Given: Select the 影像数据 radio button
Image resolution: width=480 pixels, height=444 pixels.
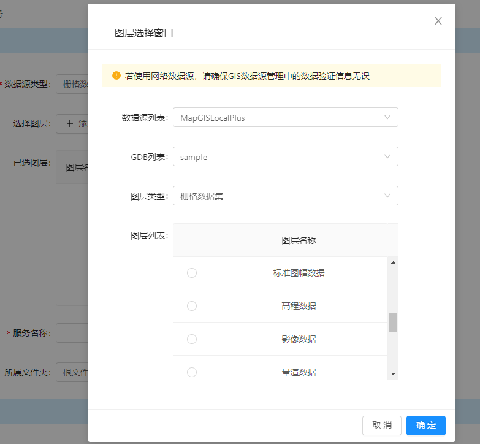Looking at the screenshot, I should [x=192, y=339].
